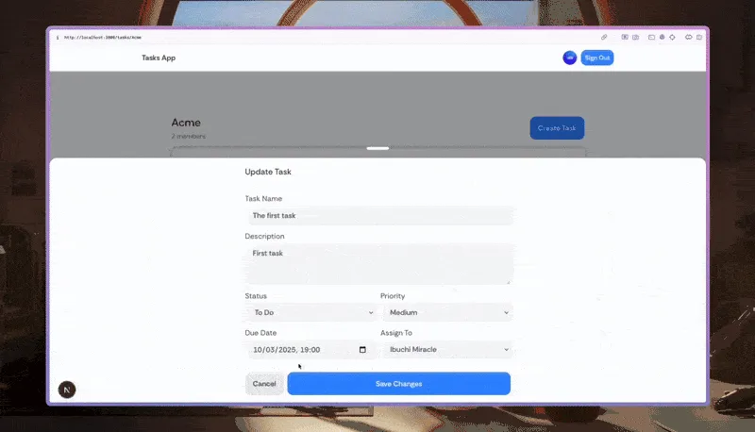This screenshot has height=432, width=755.
Task: Click the split view icon at far right of toolbar
Action: tap(699, 37)
